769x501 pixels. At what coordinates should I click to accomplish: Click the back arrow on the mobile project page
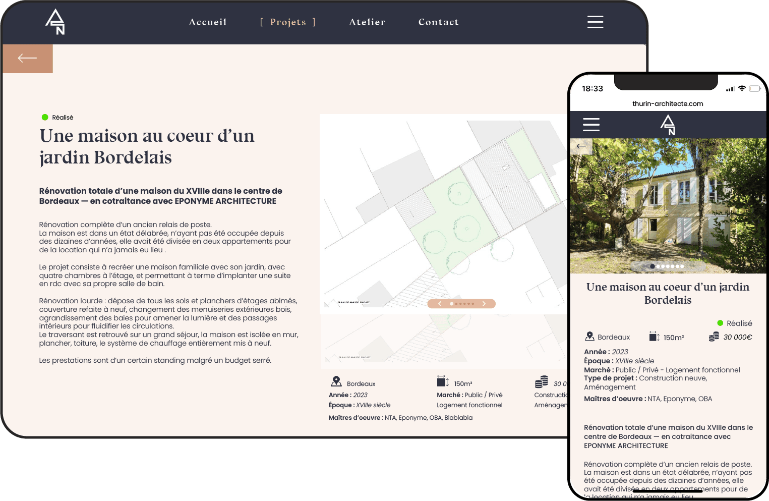(x=581, y=147)
